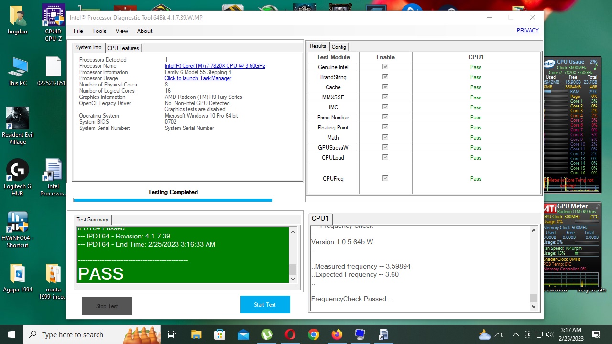Select the Test Summary tab
Screen dimensions: 612x344
point(92,220)
